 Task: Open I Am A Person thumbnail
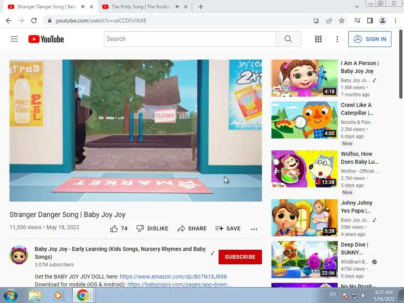(304, 78)
